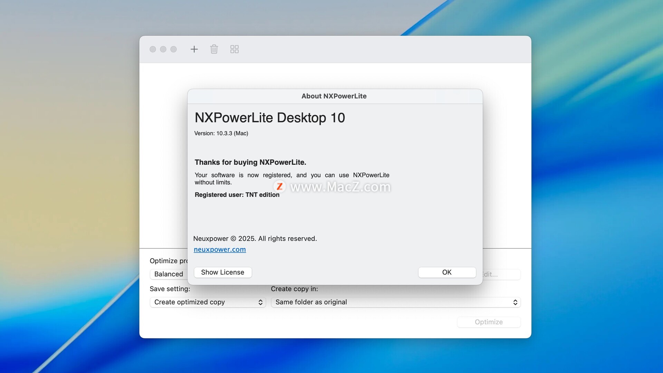663x373 pixels.
Task: Open the Same folder as original dropdown
Action: (396, 302)
